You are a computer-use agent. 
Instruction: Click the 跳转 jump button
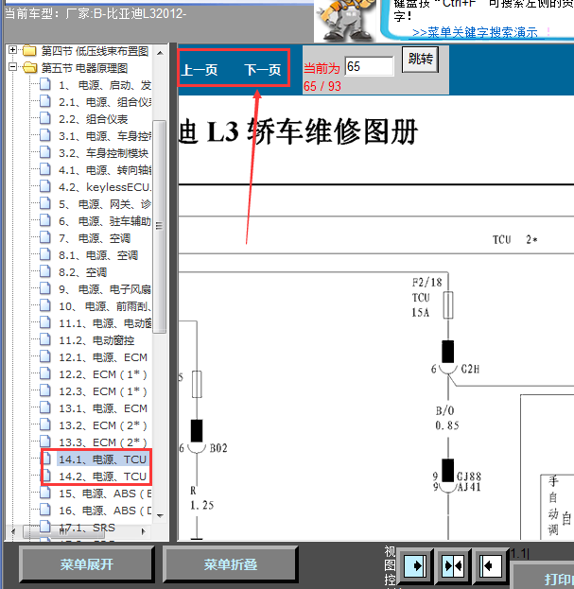click(x=421, y=60)
